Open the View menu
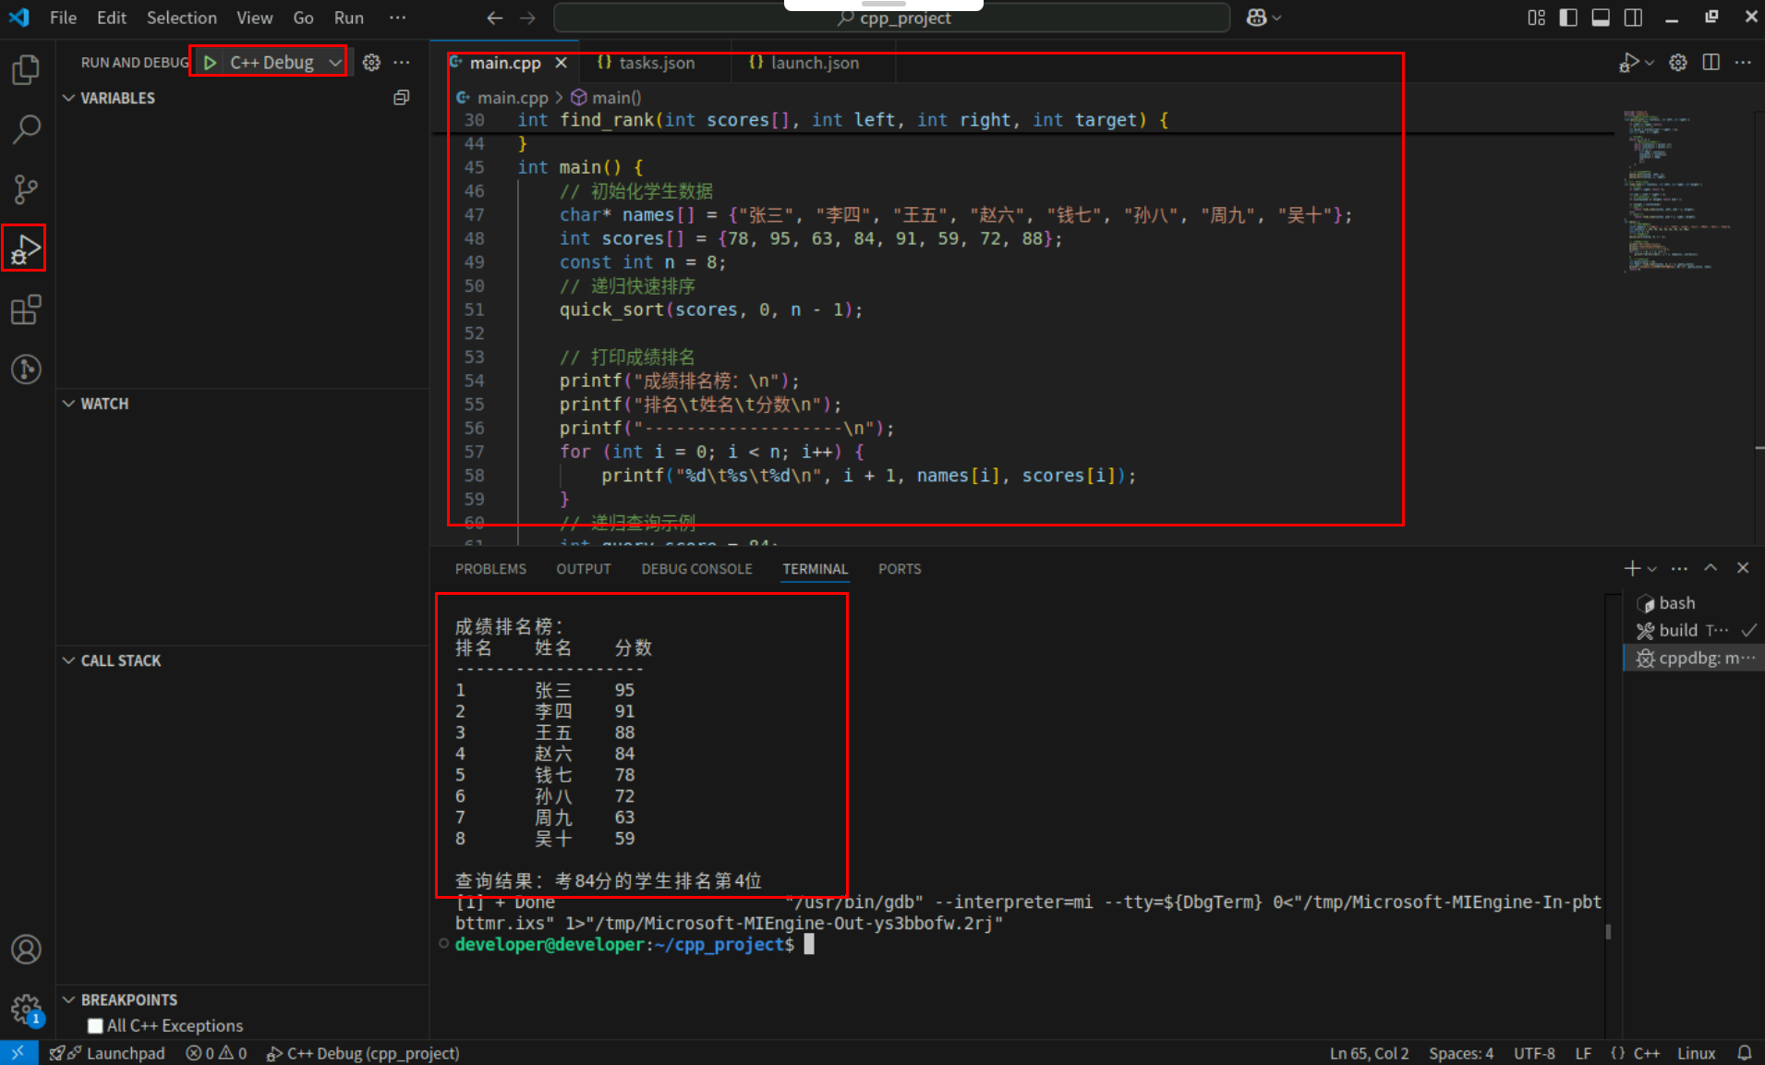The image size is (1765, 1065). (x=254, y=18)
